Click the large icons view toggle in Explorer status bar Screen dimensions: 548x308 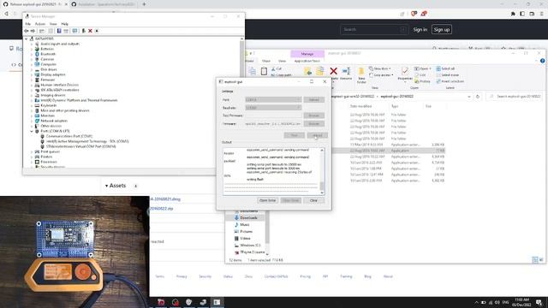click(x=541, y=260)
